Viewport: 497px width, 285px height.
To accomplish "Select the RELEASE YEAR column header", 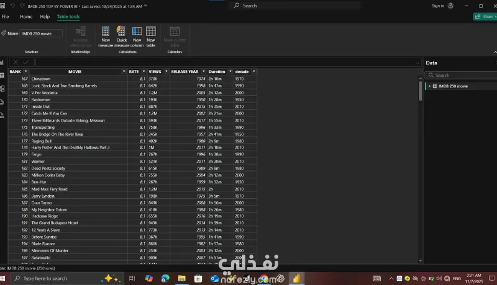I will (185, 72).
